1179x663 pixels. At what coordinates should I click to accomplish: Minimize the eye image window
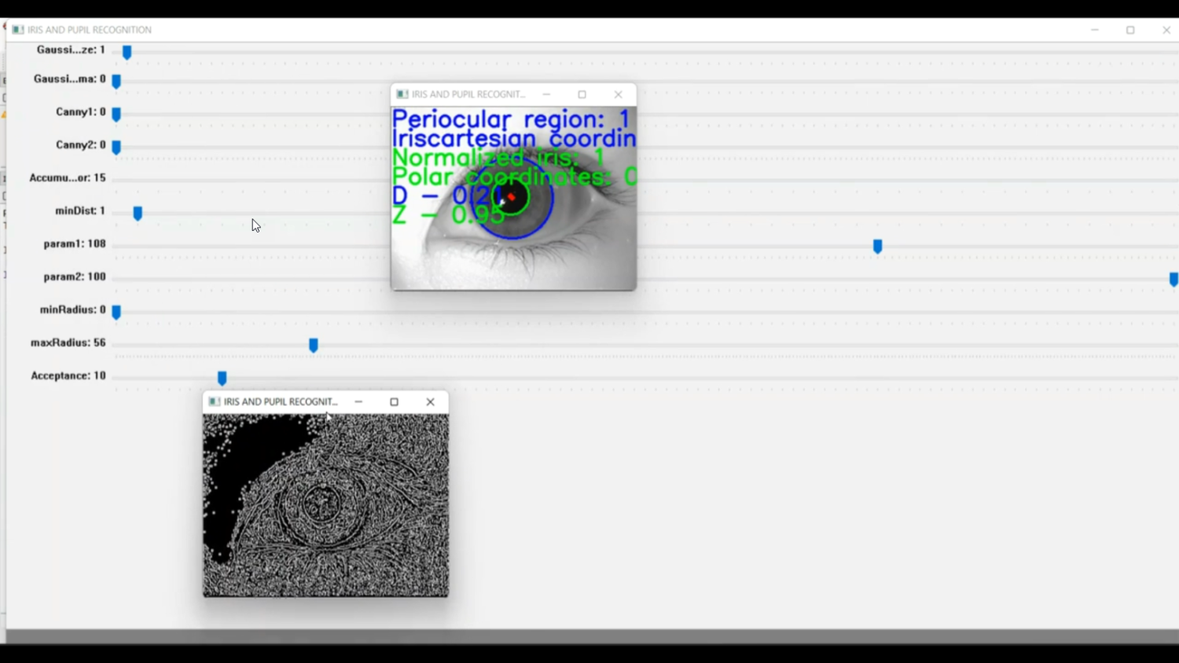click(x=546, y=94)
